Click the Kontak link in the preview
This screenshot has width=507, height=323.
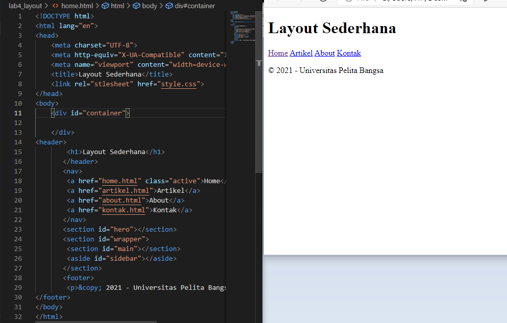[x=349, y=53]
